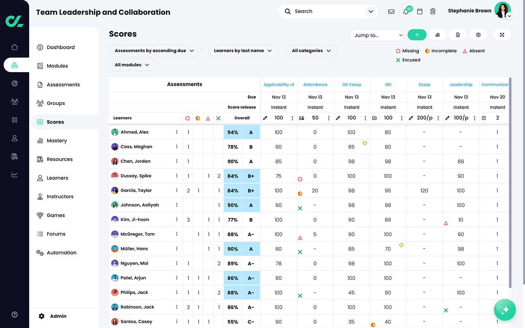Expand the Search dropdown chevron

pos(371,11)
